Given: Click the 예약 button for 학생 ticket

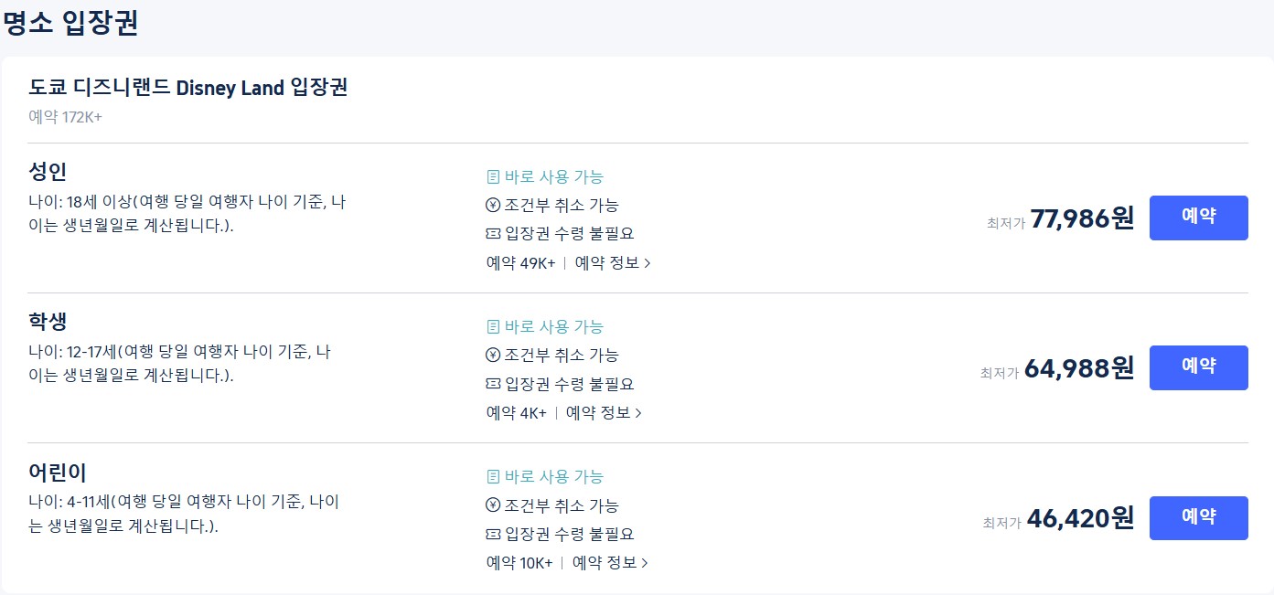Looking at the screenshot, I should tap(1198, 367).
